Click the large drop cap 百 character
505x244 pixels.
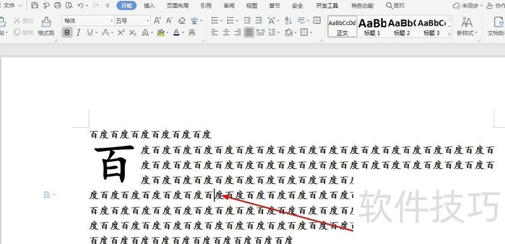[x=114, y=164]
